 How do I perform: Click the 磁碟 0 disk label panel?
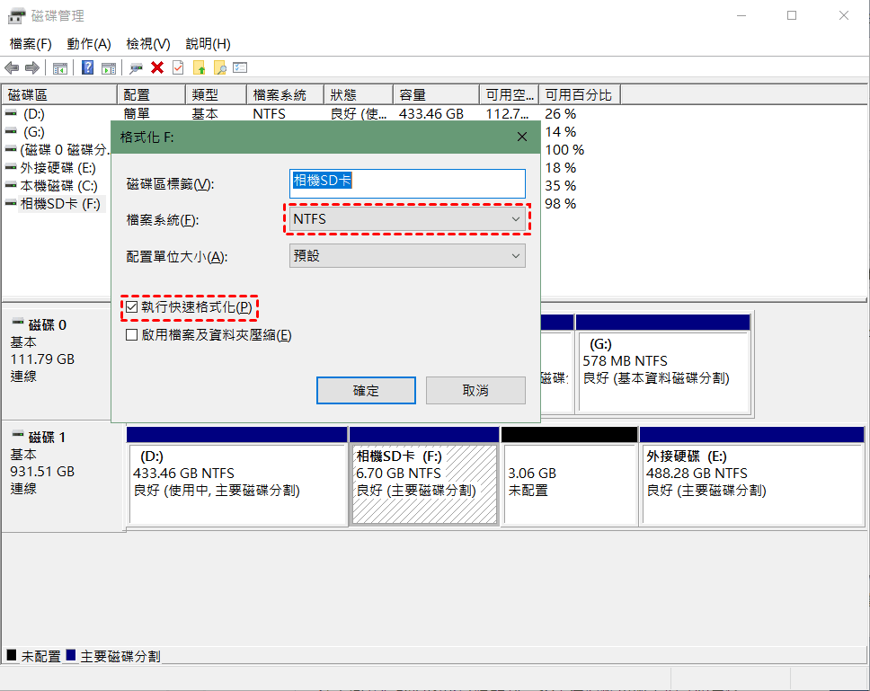coord(57,364)
